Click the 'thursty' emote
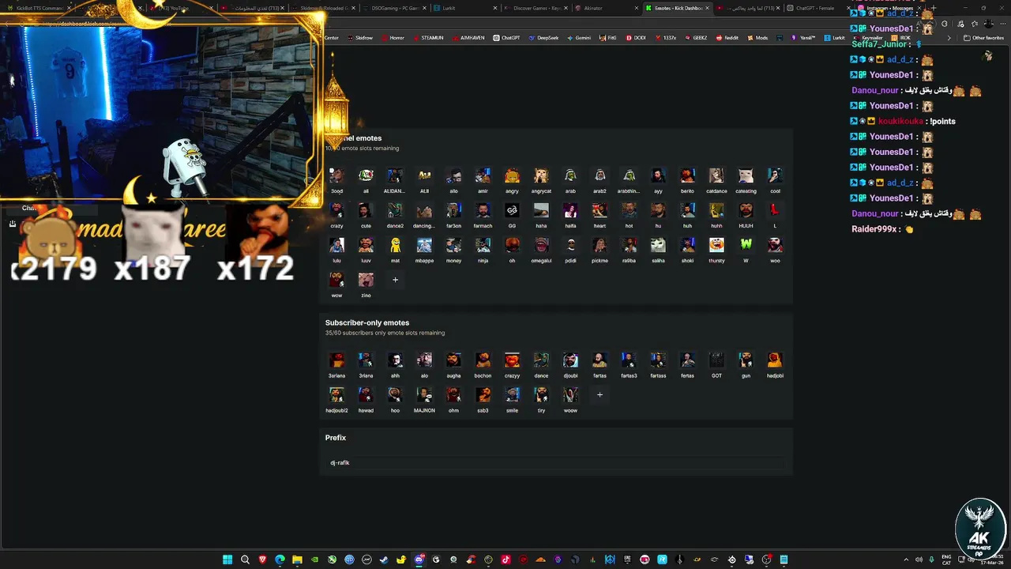The width and height of the screenshot is (1011, 569). click(716, 245)
